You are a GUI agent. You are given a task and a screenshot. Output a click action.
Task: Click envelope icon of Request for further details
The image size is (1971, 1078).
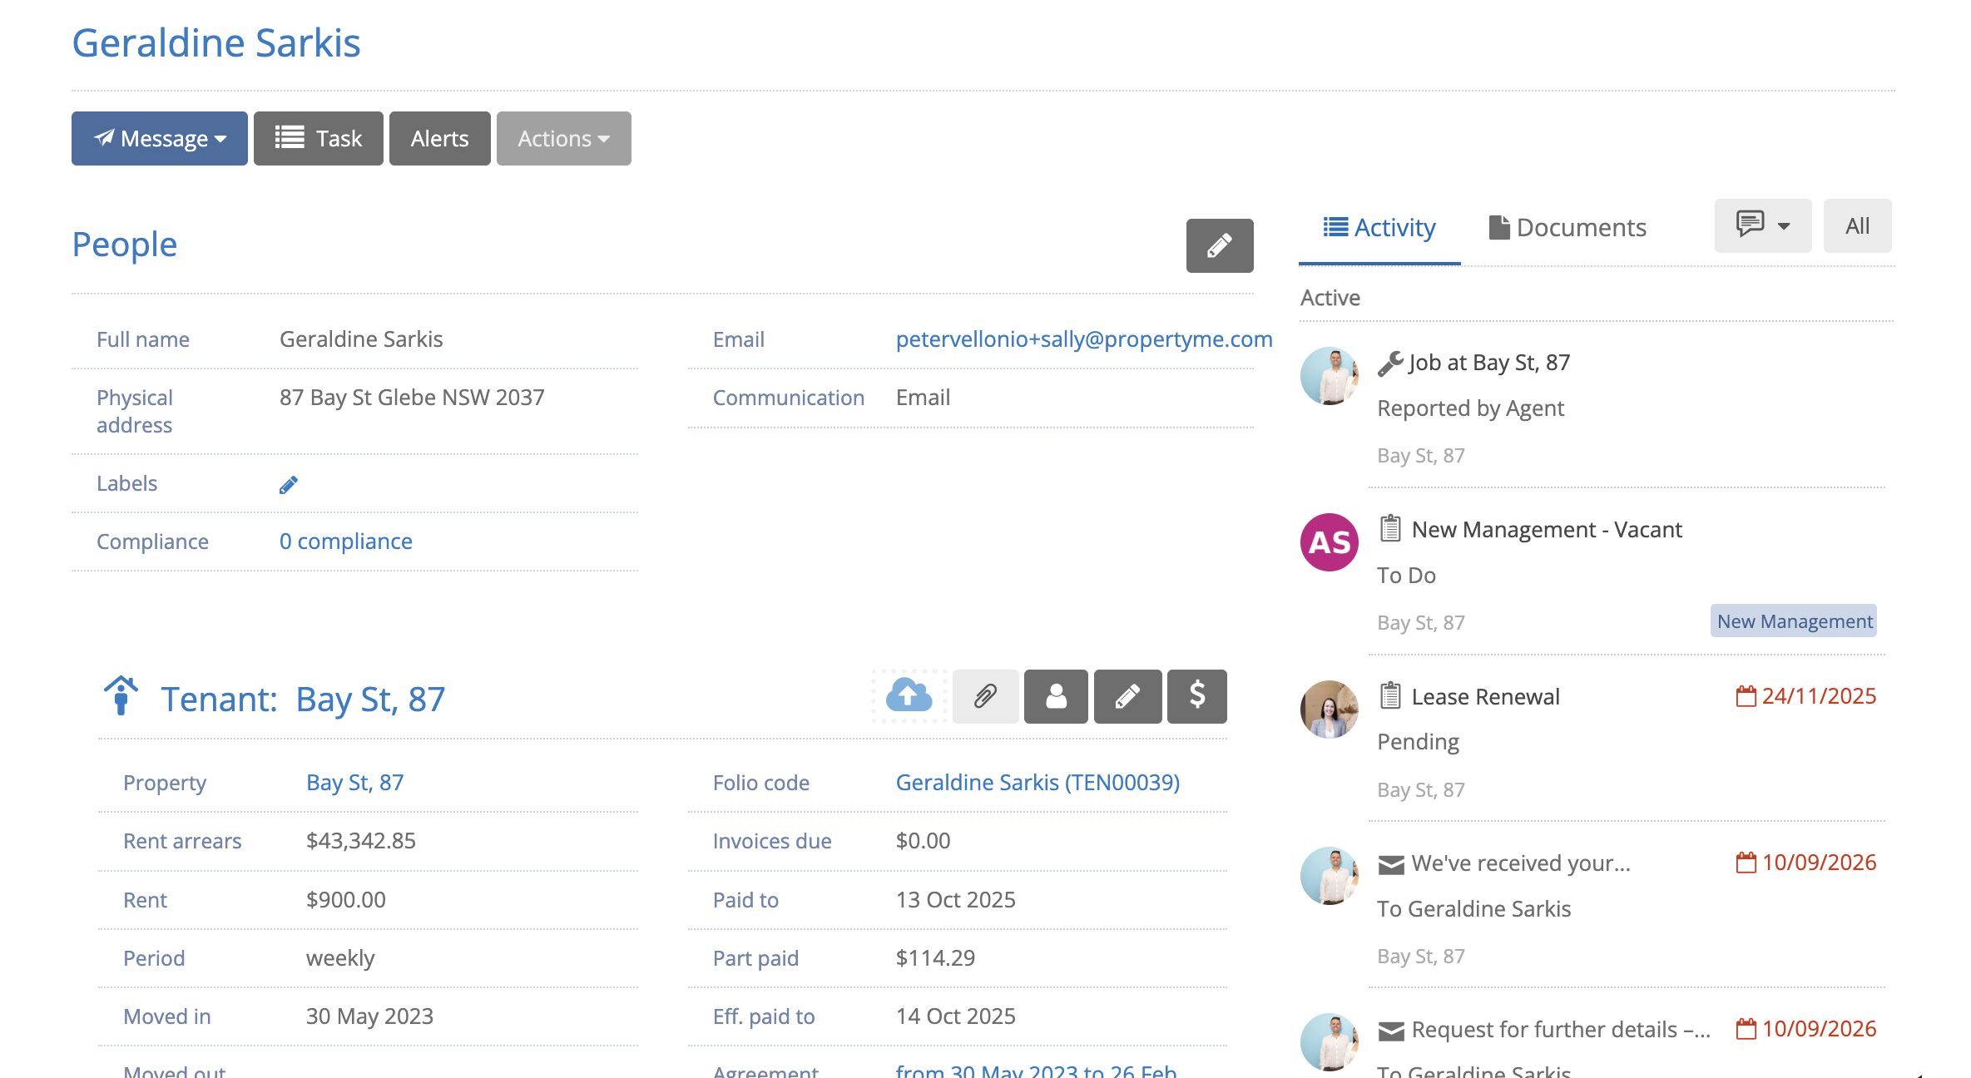coord(1391,1031)
